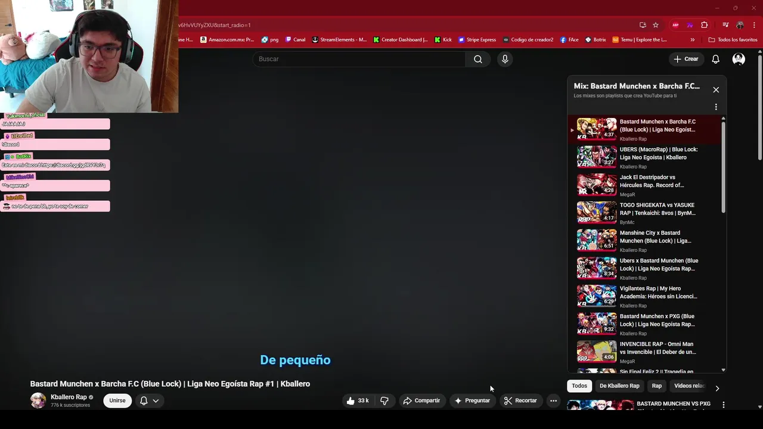Image resolution: width=763 pixels, height=429 pixels.
Task: Open the FAce Facebook bookmark
Action: pyautogui.click(x=569, y=40)
